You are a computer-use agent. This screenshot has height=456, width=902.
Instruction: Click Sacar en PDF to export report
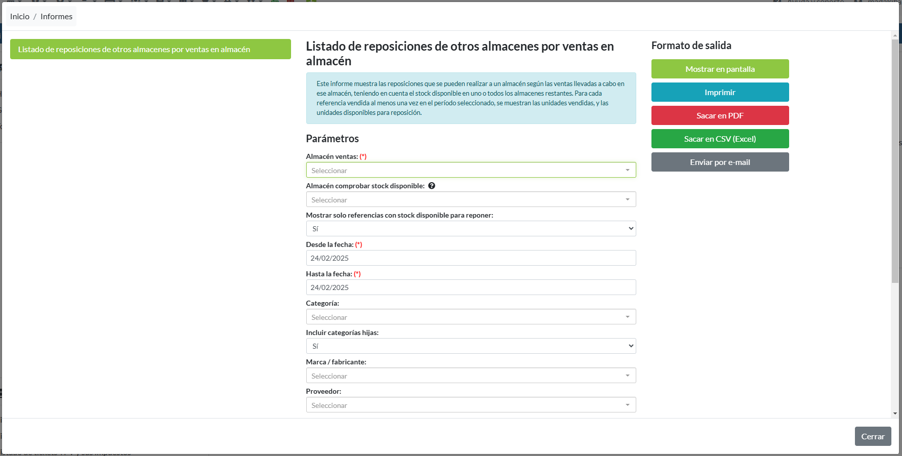click(720, 115)
